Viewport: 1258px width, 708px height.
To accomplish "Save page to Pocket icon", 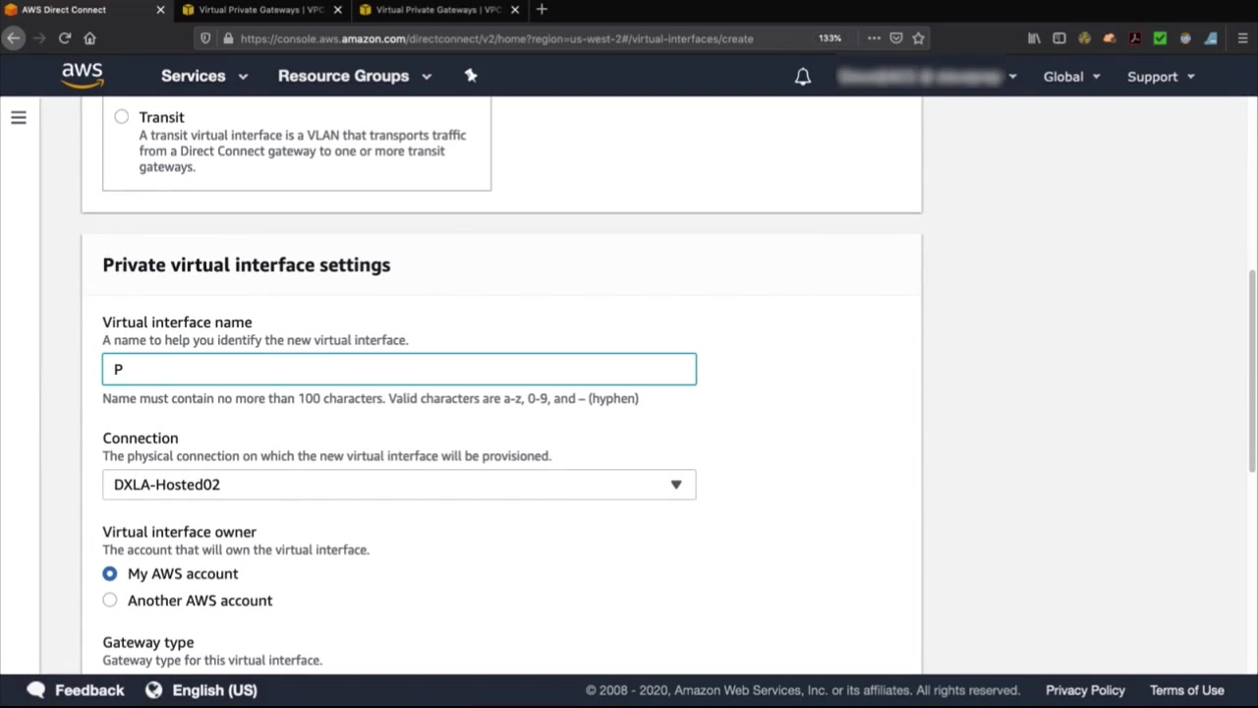I will click(x=896, y=38).
